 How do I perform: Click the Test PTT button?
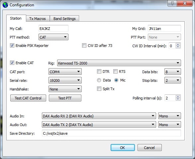pyautogui.click(x=65, y=98)
